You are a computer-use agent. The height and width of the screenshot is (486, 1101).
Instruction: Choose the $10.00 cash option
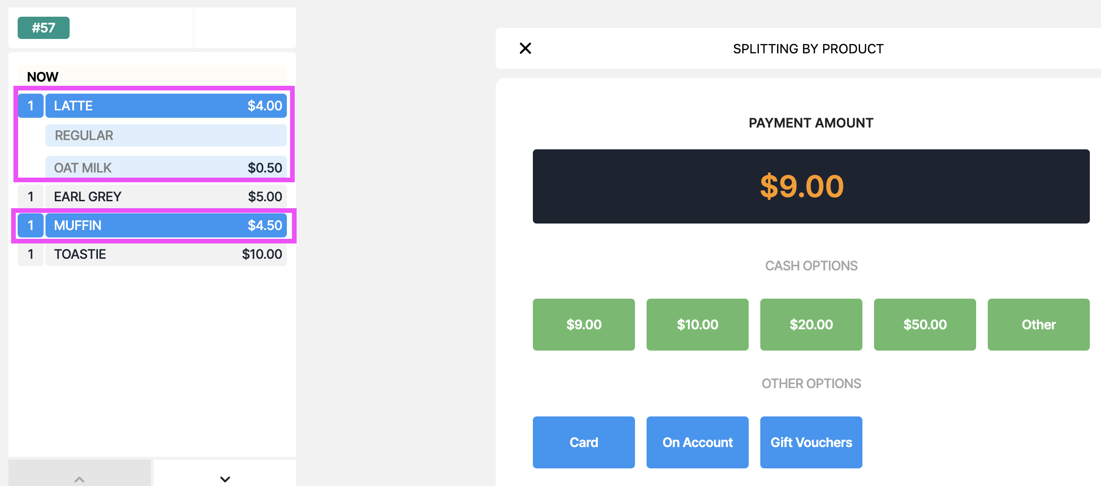tap(698, 325)
